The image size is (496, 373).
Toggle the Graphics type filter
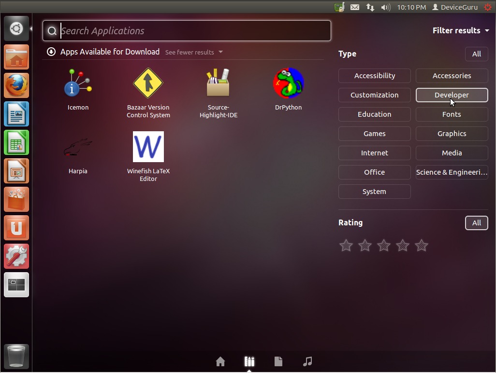[x=452, y=134]
